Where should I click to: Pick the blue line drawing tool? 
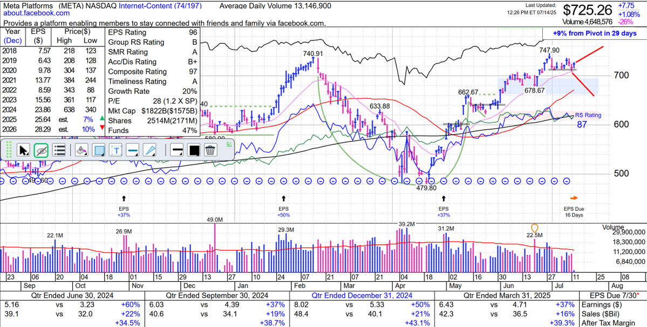coord(133,150)
